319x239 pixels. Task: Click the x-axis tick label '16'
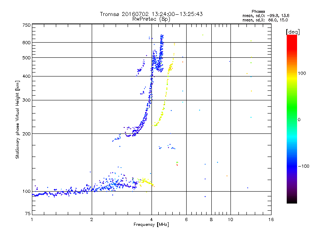[271, 219]
